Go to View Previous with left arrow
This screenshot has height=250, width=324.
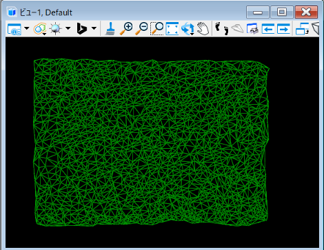(x=268, y=29)
